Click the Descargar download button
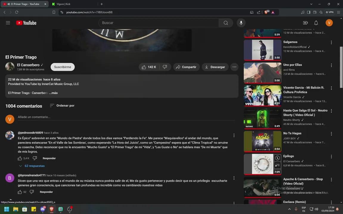 pyautogui.click(x=215, y=67)
